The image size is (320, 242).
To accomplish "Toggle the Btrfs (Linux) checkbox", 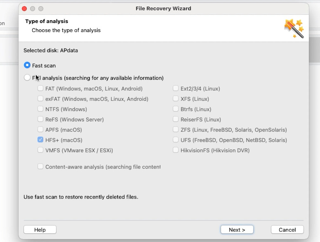I will click(176, 109).
